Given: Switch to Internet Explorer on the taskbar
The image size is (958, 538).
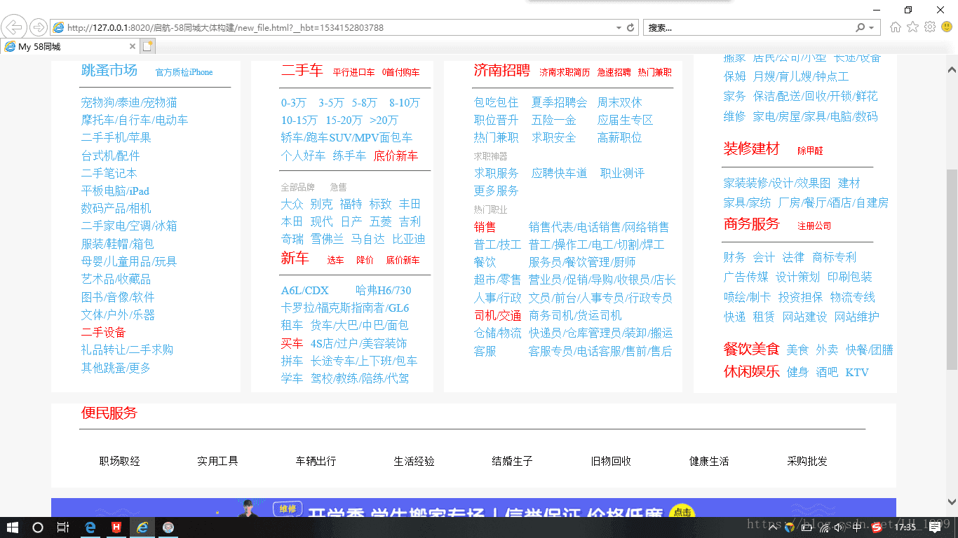Looking at the screenshot, I should point(142,527).
